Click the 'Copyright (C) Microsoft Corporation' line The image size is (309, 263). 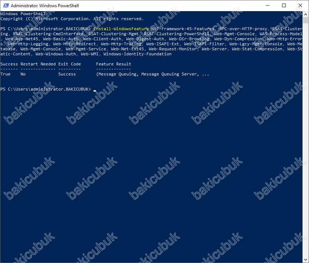[x=72, y=19]
